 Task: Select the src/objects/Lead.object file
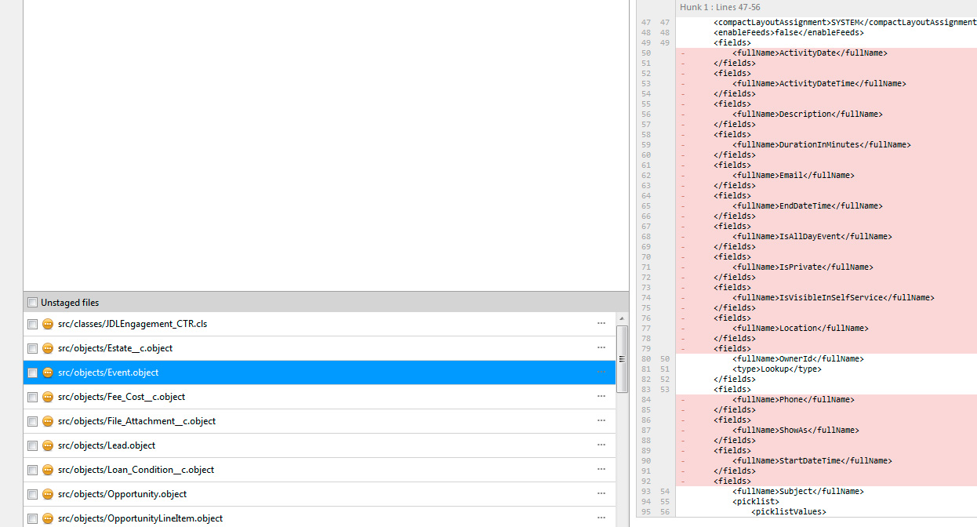pyautogui.click(x=319, y=445)
